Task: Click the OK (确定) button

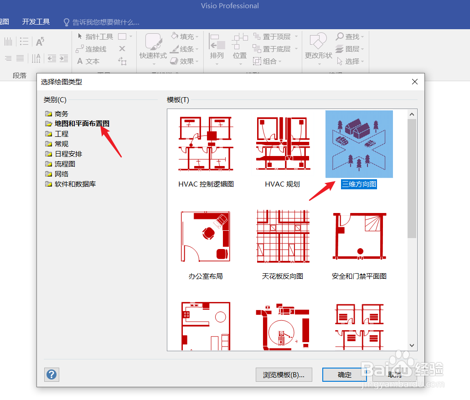Action: (344, 375)
